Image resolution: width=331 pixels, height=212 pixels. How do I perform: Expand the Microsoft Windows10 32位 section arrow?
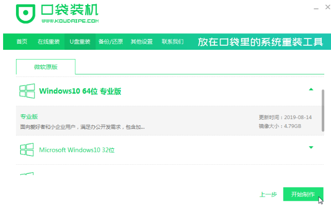tap(311, 147)
